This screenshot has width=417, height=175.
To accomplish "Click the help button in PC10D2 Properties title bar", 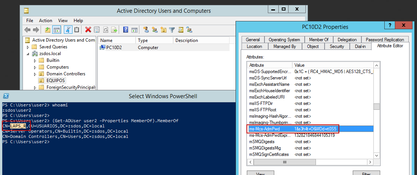I will click(x=390, y=25).
